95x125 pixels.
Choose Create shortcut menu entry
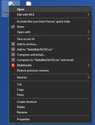[50, 102]
